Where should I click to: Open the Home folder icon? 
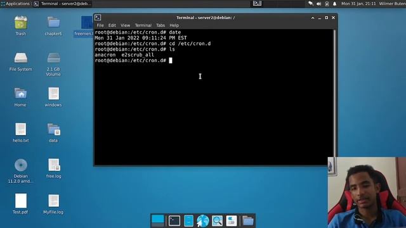[20, 94]
